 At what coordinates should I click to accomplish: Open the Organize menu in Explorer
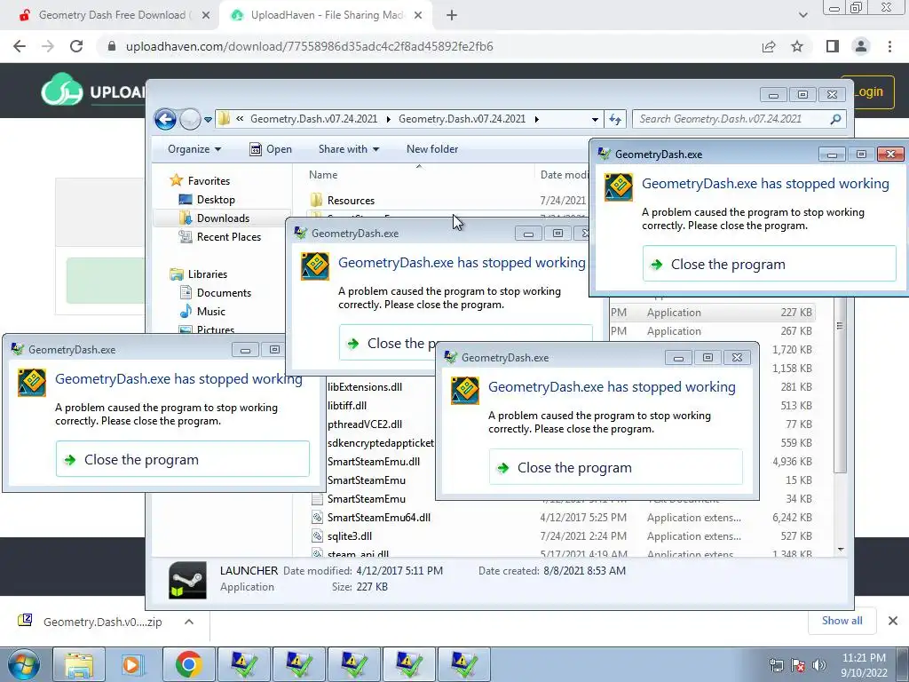(194, 149)
